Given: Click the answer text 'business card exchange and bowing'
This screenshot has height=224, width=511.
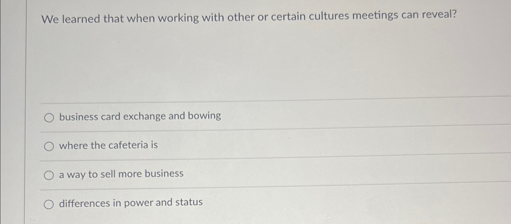Looking at the screenshot, I should (x=140, y=117).
